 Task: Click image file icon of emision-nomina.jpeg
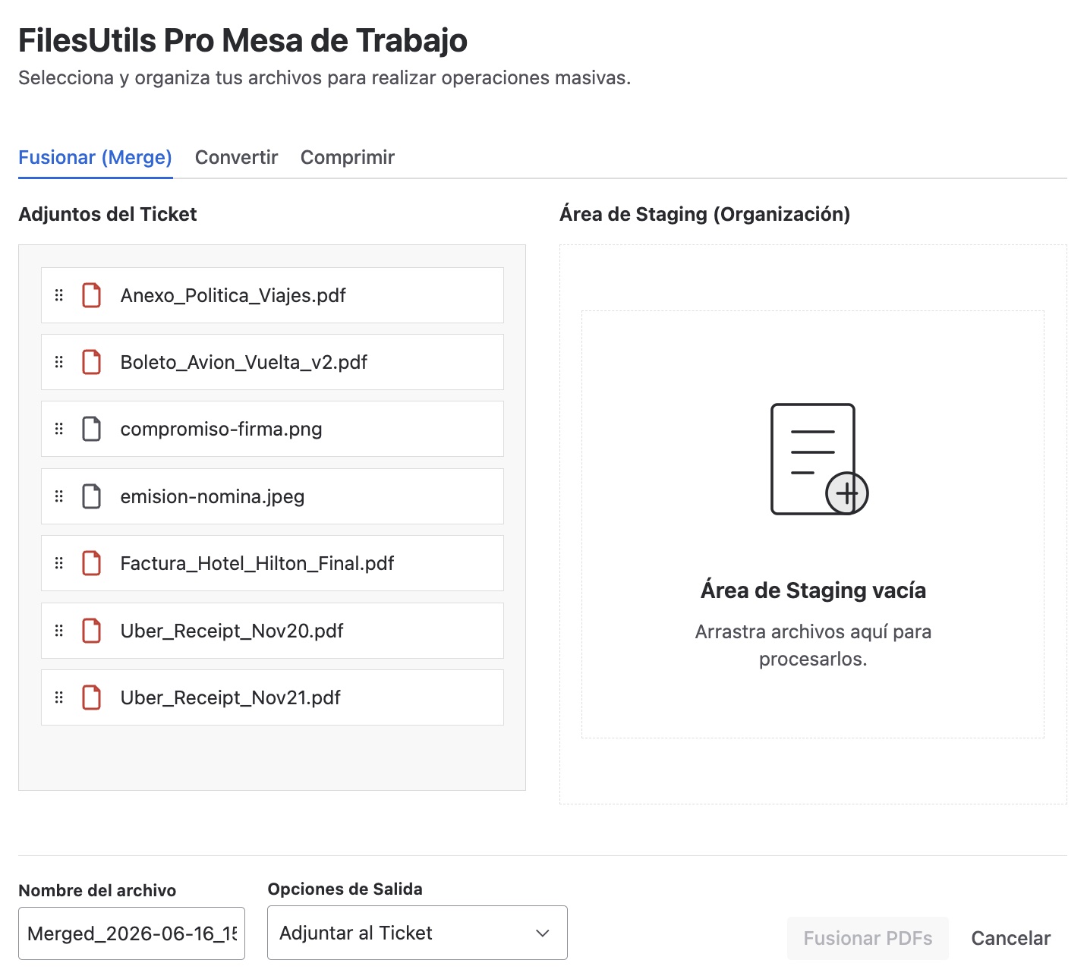pyautogui.click(x=92, y=496)
